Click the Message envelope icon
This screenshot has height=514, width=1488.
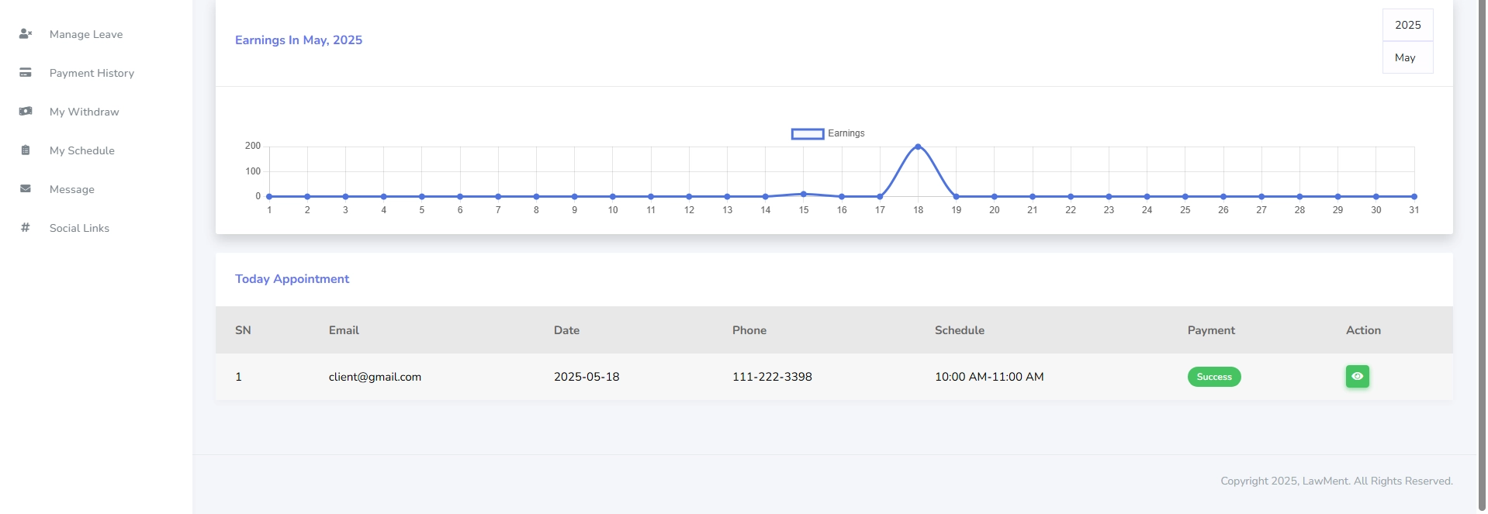26,189
